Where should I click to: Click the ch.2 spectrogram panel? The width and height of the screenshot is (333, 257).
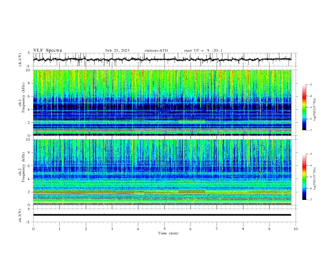click(x=162, y=172)
